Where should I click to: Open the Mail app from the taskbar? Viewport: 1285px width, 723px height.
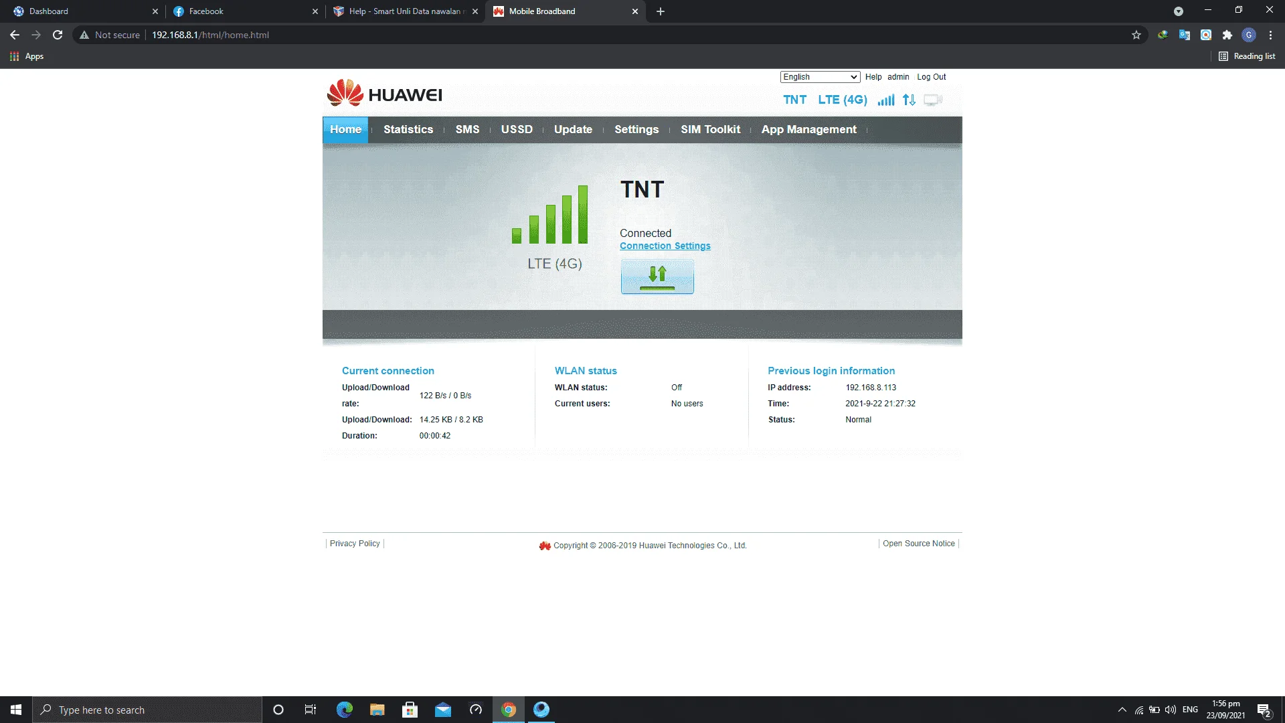[x=442, y=710]
